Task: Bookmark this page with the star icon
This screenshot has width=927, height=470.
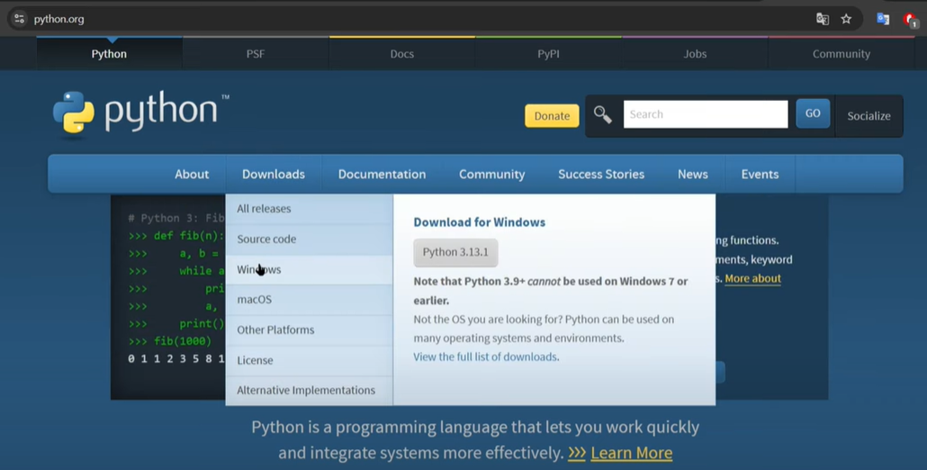Action: coord(846,19)
